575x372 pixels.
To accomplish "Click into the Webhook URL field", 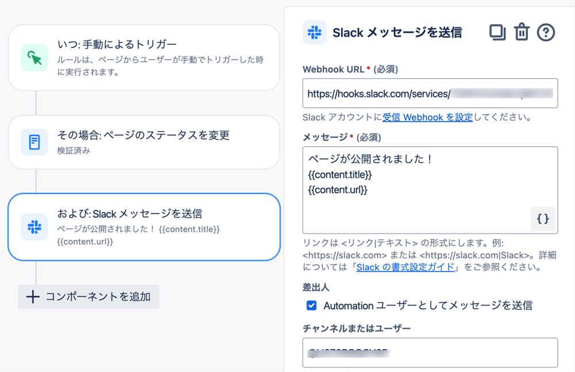I will coord(430,93).
